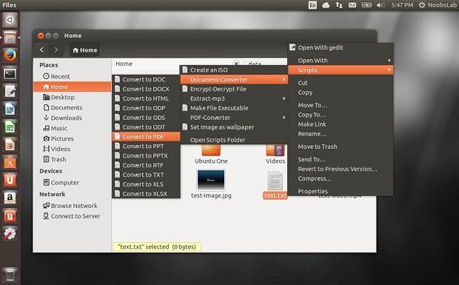459x285 pixels.
Task: Open Downloads in Places sidebar
Action: coord(72,118)
